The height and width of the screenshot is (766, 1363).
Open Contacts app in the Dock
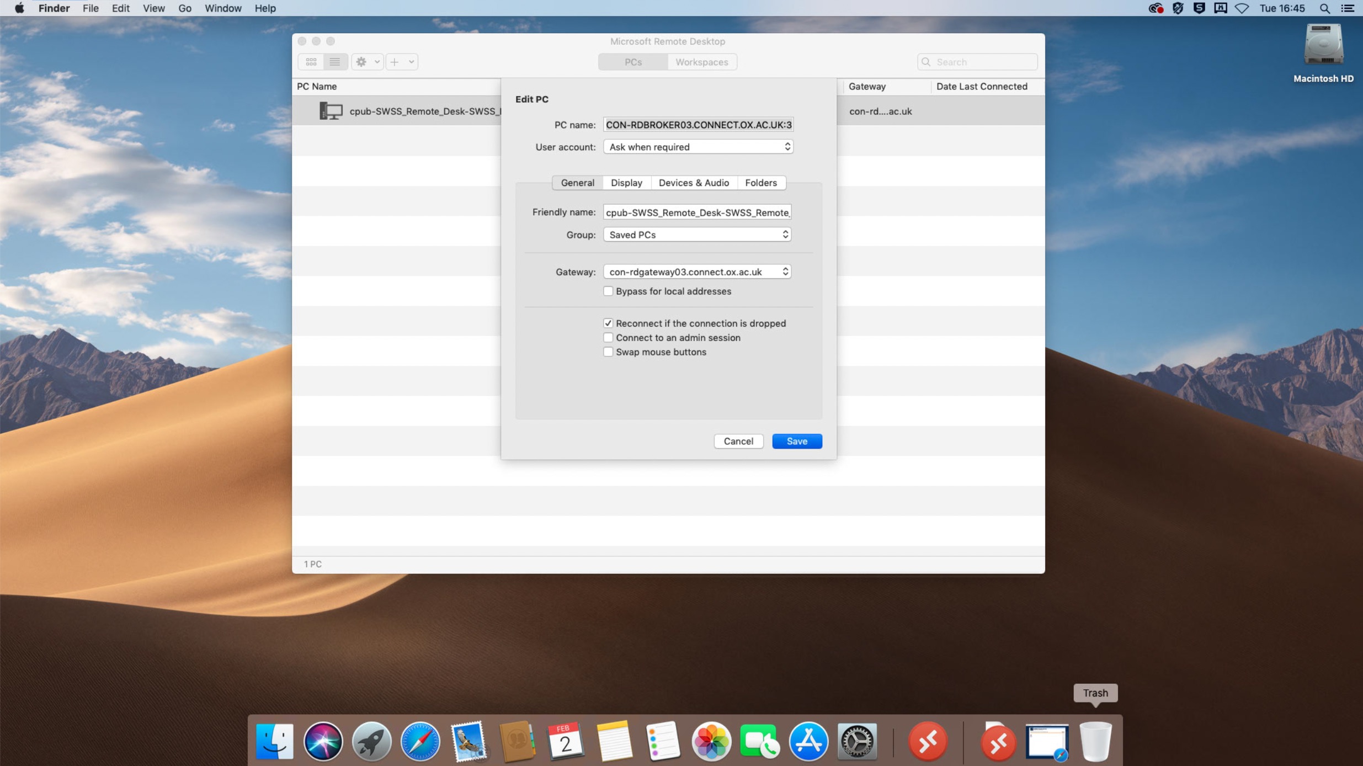pos(517,741)
